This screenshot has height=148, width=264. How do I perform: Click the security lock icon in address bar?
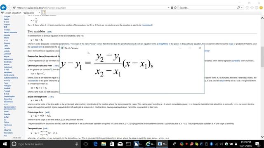coord(172,8)
